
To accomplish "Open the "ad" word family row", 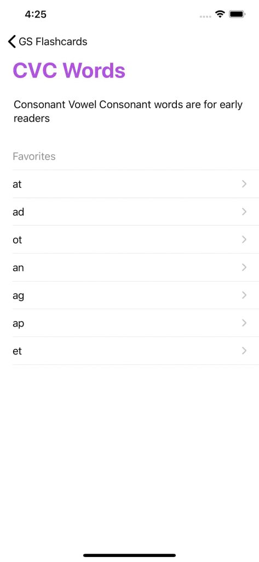I will tap(136, 212).
